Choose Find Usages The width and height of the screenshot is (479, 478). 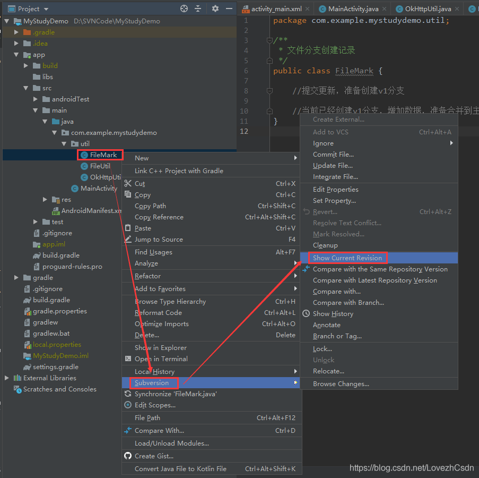(211, 252)
